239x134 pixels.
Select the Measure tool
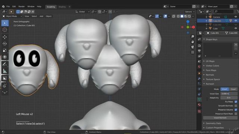click(5, 71)
